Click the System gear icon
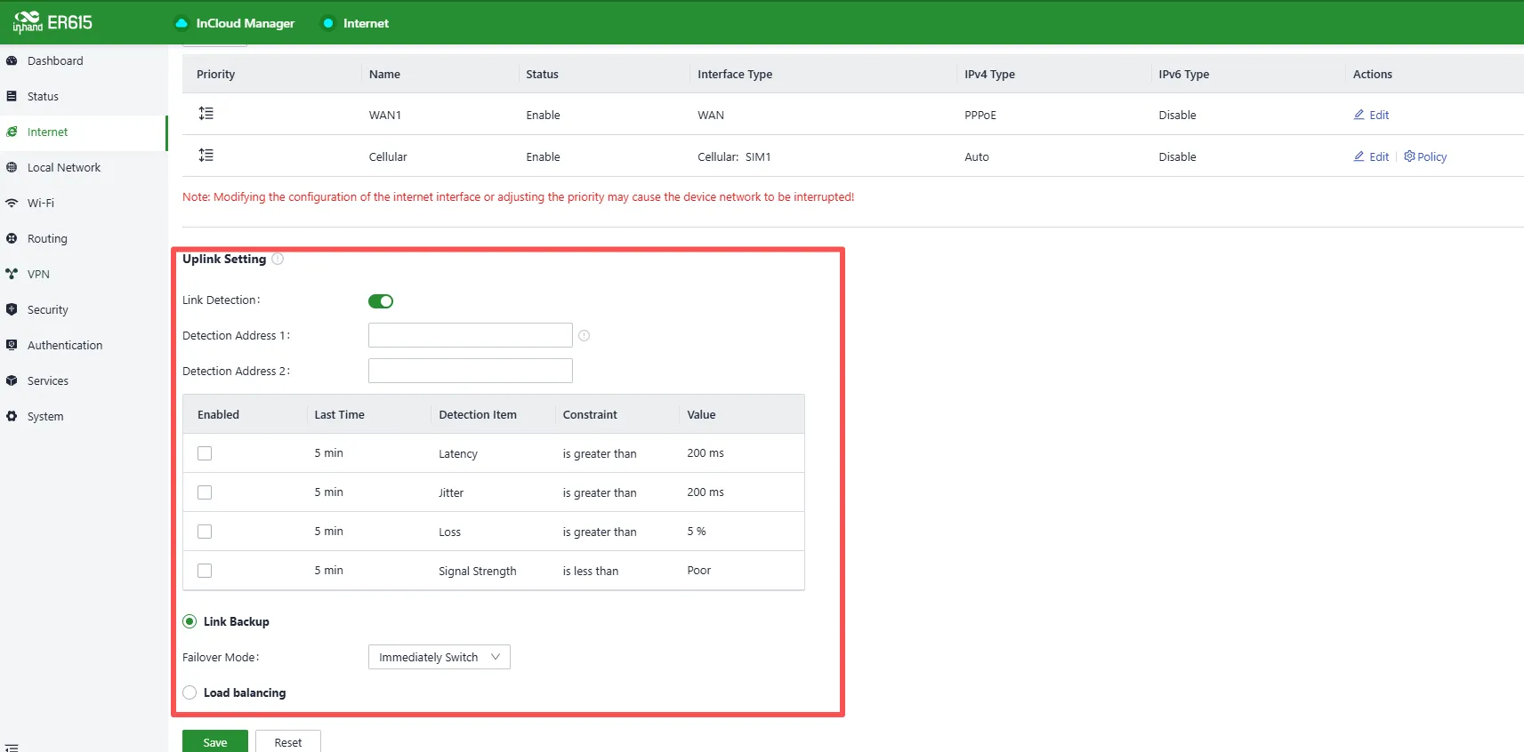This screenshot has height=752, width=1524. 12,416
